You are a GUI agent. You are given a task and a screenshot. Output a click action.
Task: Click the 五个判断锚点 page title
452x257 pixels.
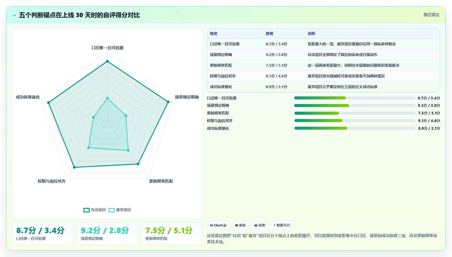pos(79,15)
